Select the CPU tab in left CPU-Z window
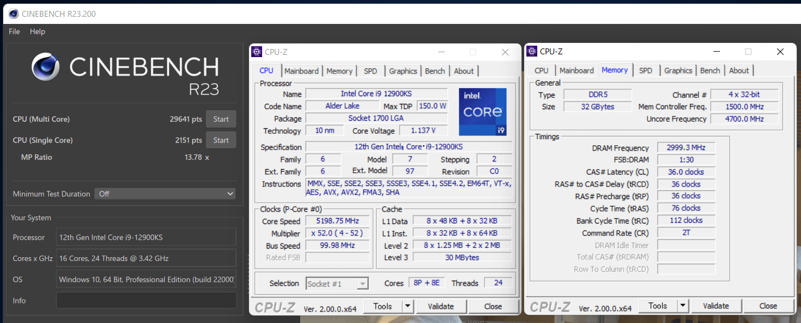801x323 pixels. [x=266, y=70]
